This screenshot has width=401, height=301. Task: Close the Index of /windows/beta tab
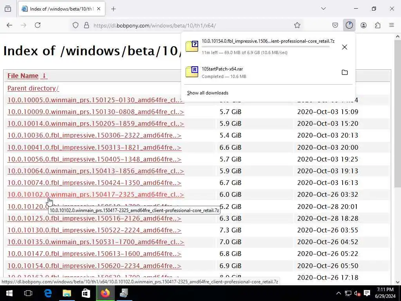point(99,9)
